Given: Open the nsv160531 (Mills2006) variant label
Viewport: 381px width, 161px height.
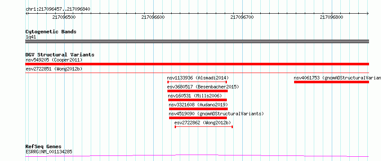Looking at the screenshot, I should (195, 96).
